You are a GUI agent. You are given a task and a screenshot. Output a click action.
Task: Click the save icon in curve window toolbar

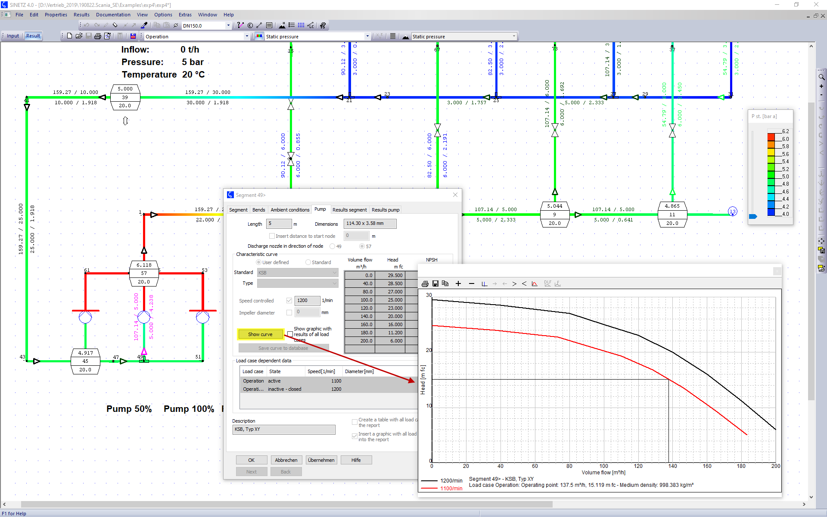coord(435,283)
